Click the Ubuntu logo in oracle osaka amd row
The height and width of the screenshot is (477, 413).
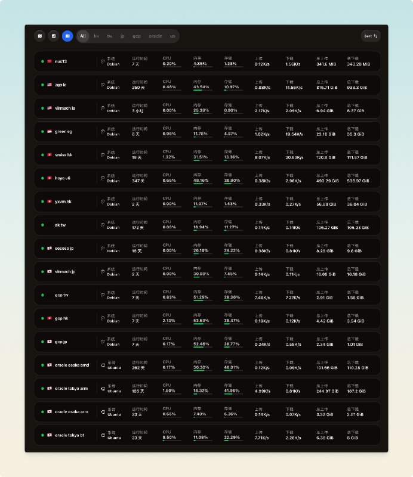(x=103, y=365)
